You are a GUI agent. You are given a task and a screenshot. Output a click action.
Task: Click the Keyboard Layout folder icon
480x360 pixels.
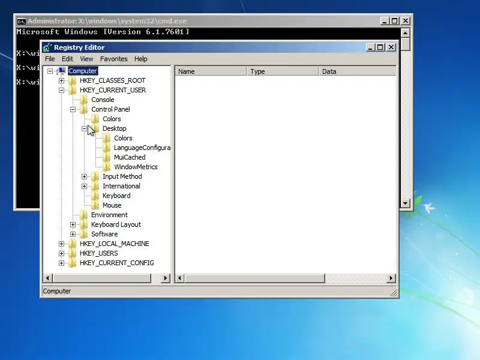point(84,224)
